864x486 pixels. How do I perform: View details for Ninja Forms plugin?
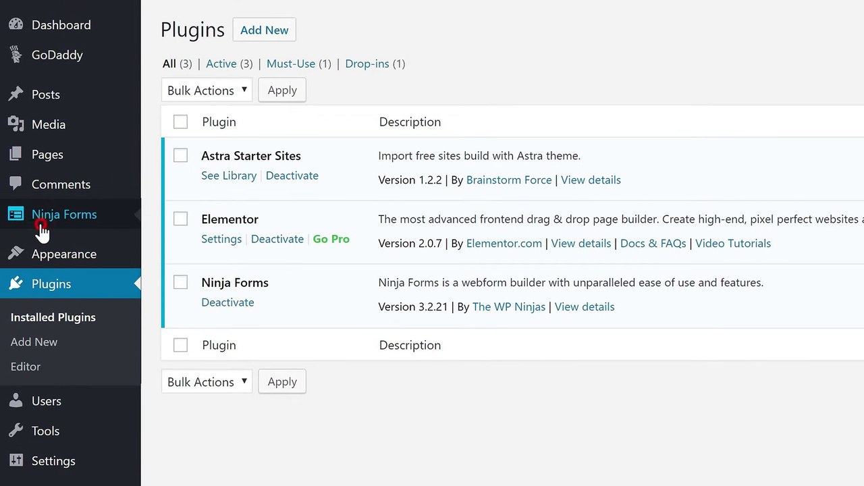(x=585, y=306)
